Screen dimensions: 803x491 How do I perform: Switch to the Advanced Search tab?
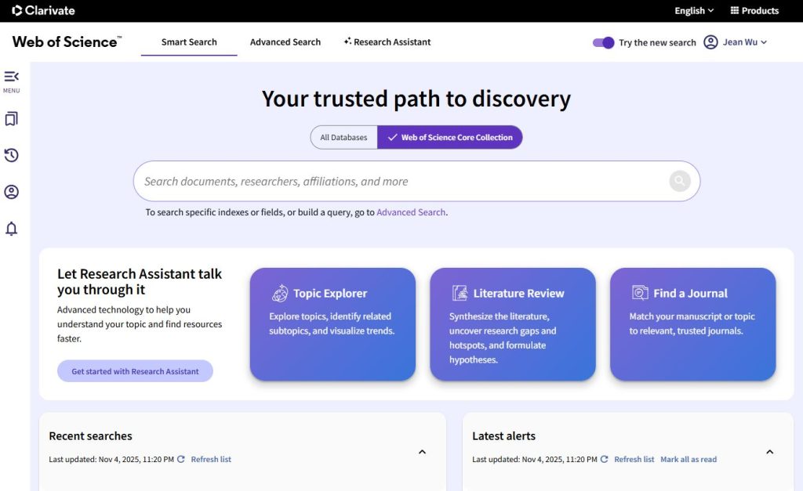(285, 42)
